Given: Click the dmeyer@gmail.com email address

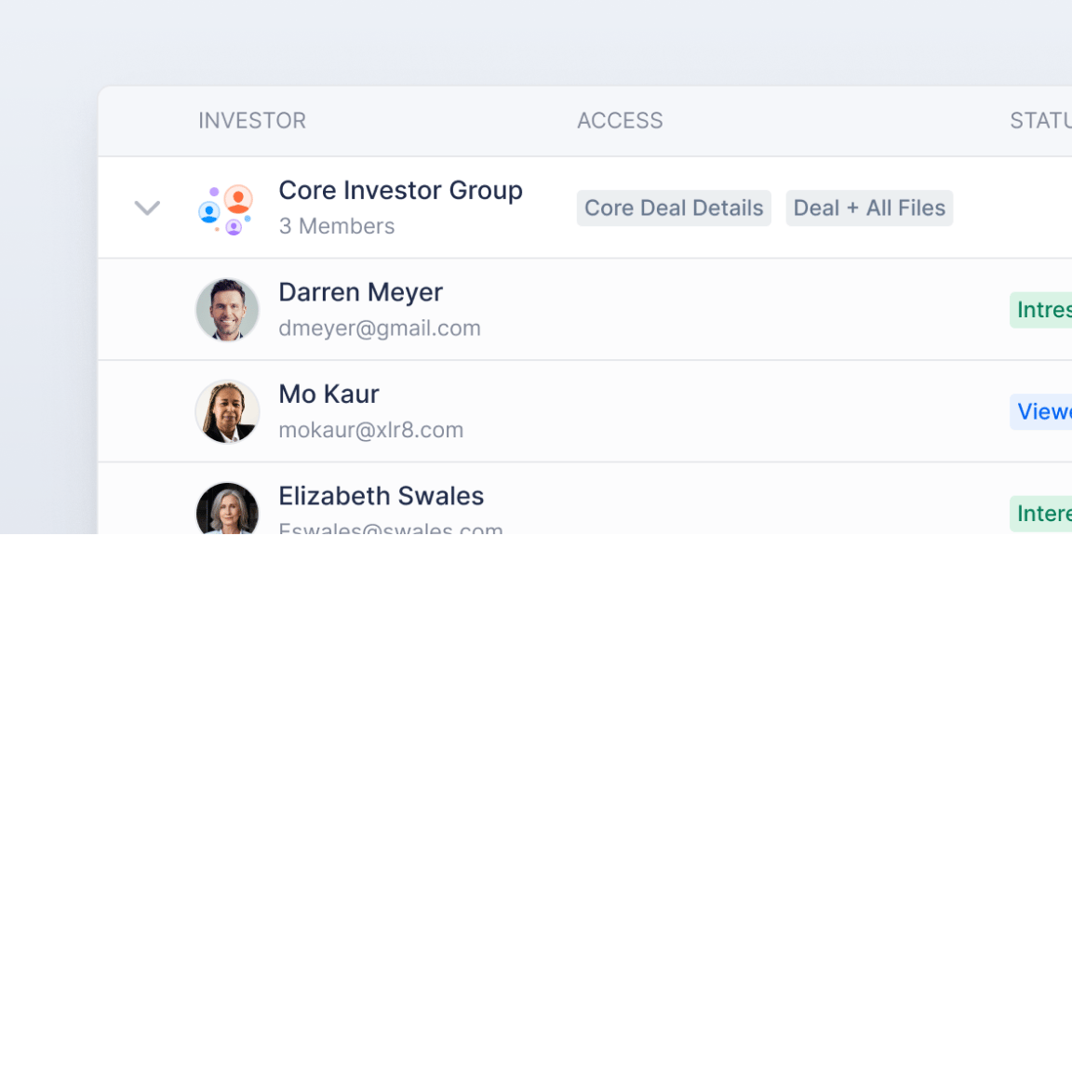Looking at the screenshot, I should click(x=380, y=328).
